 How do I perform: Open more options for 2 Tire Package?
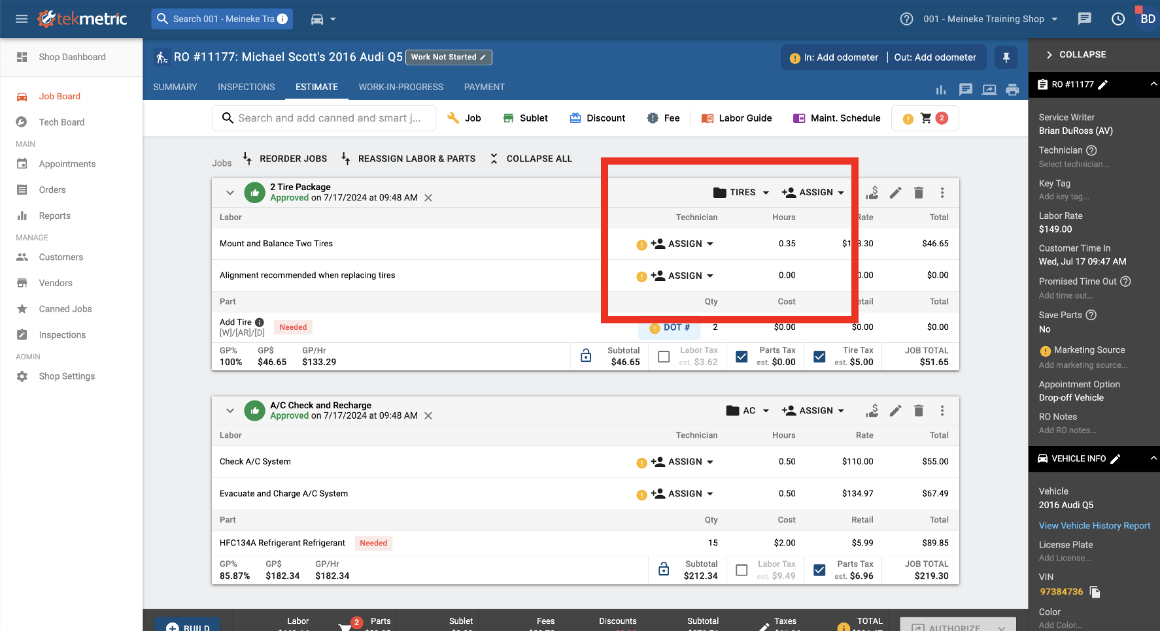pyautogui.click(x=942, y=192)
